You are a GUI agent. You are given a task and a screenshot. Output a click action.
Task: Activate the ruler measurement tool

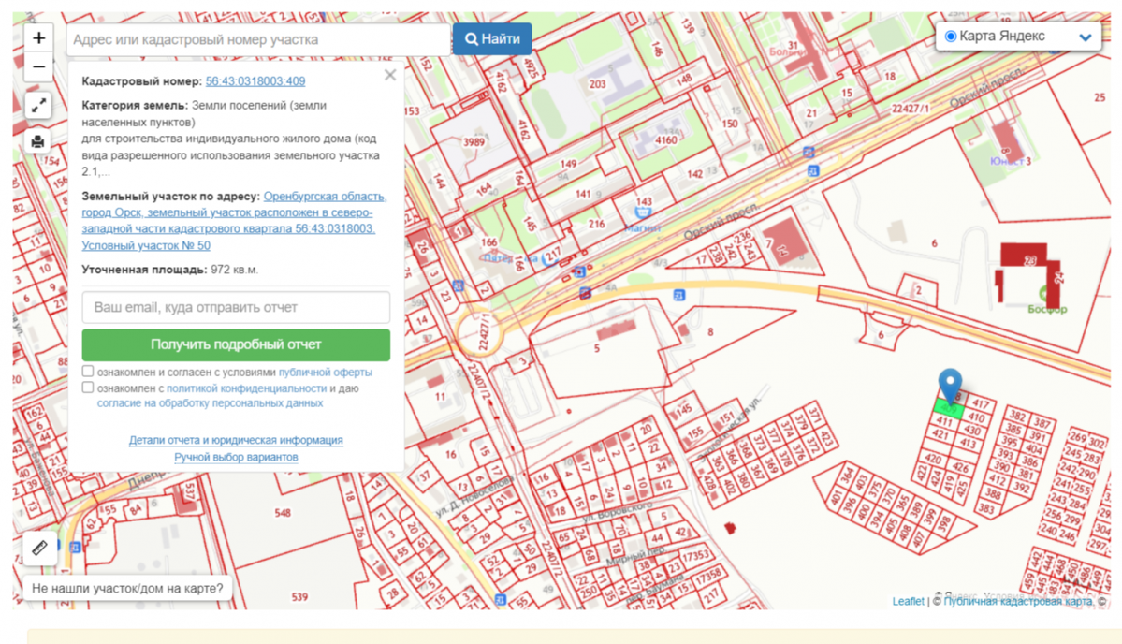click(39, 548)
